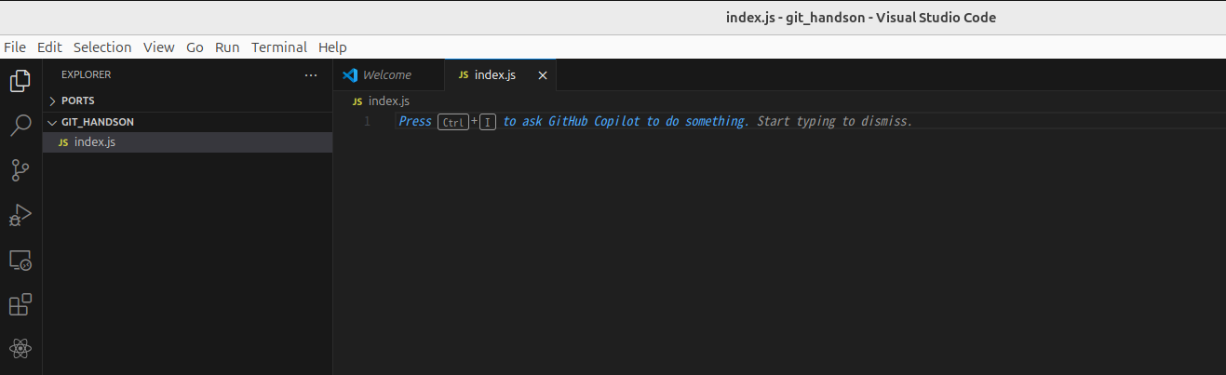Open the Edit menu
1226x375 pixels.
click(x=49, y=47)
